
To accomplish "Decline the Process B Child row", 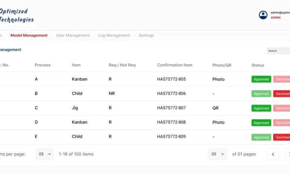I will 282,94.
